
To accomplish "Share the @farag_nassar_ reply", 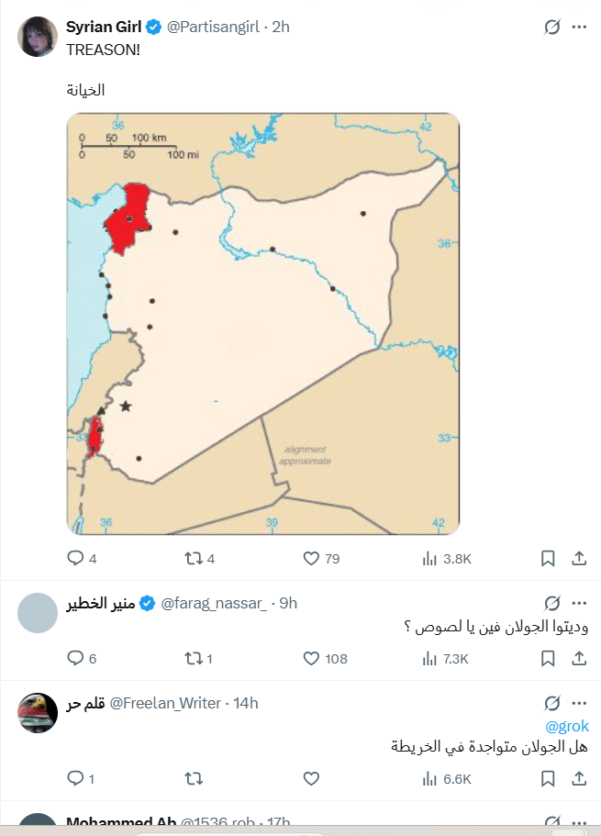I will [x=579, y=658].
